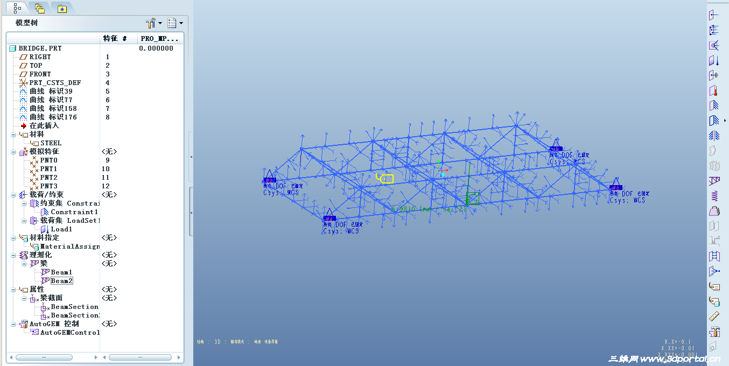The image size is (729, 366).
Task: Open model tree display options list icon
Action: [172, 23]
